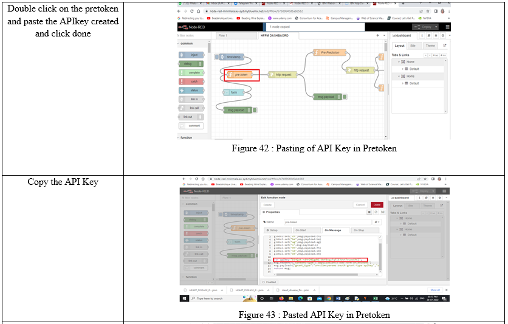Select form node on Figure 42 canvas
This screenshot has height=324, width=508.
(233, 92)
